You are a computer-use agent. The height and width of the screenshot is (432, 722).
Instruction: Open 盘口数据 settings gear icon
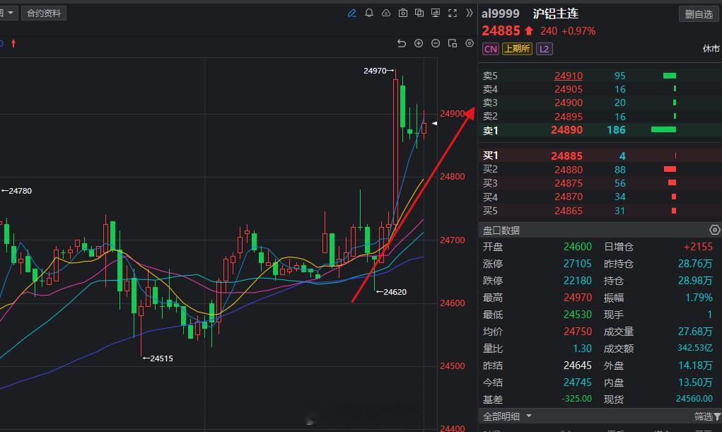coord(714,230)
